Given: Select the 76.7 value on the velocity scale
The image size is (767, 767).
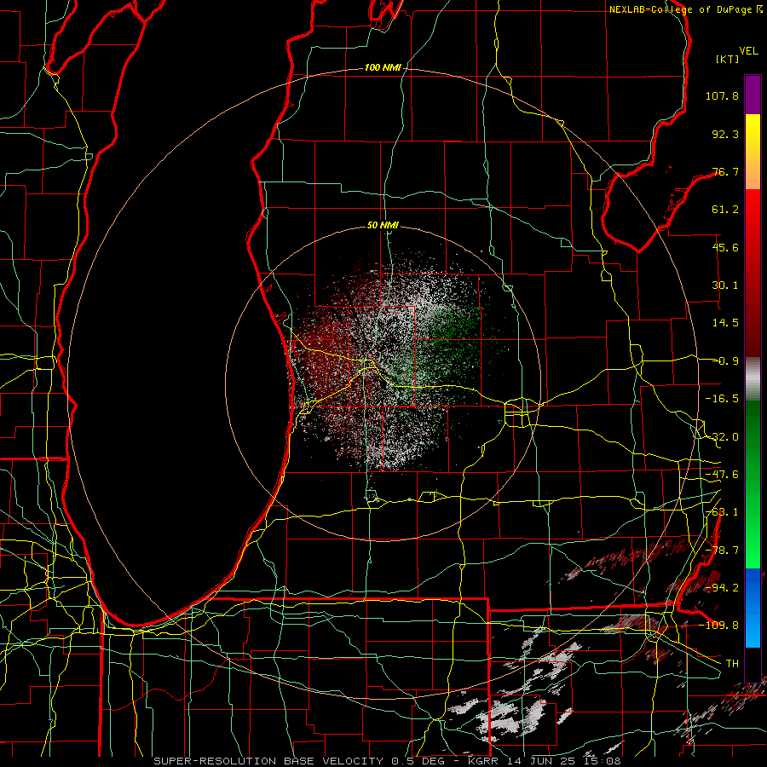Looking at the screenshot, I should [x=725, y=171].
